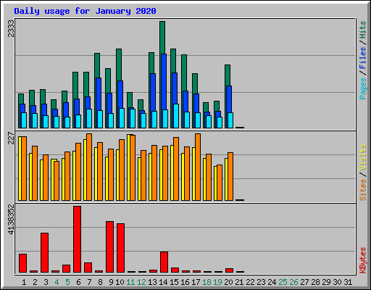The image size is (371, 290).
Task: Click the yellow "Visits" legend word
Action: (x=362, y=158)
